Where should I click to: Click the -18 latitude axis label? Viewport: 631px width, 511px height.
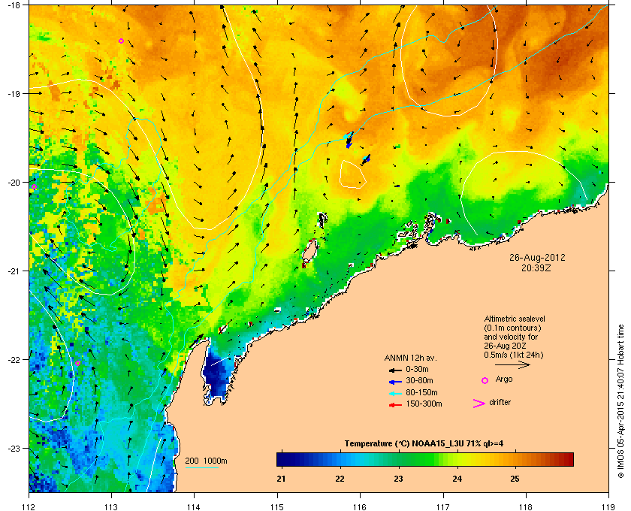click(x=14, y=5)
